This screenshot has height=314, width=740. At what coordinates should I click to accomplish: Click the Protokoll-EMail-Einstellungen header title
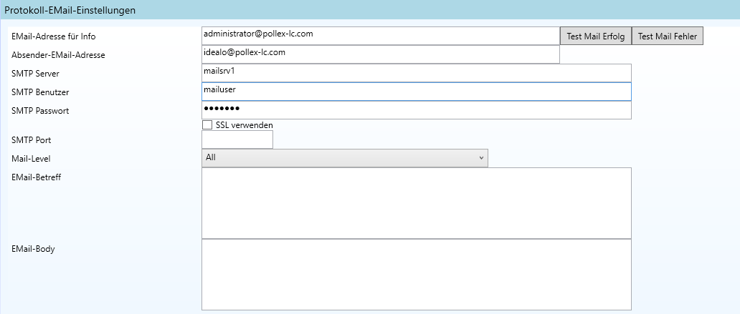[x=70, y=11]
